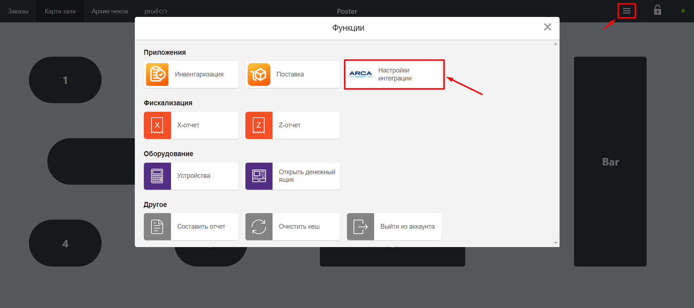Switch to the Заказы tab
This screenshot has width=694, height=308.
click(18, 11)
